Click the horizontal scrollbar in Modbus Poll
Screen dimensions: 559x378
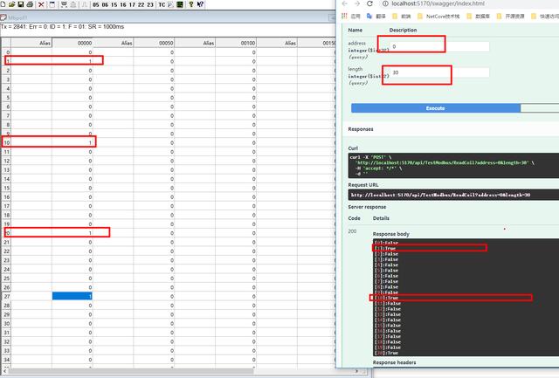(131, 371)
